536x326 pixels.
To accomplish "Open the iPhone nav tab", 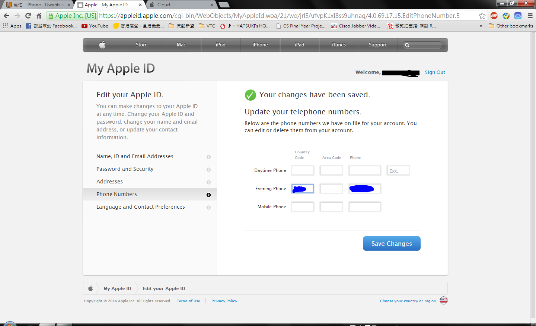I will pos(260,45).
